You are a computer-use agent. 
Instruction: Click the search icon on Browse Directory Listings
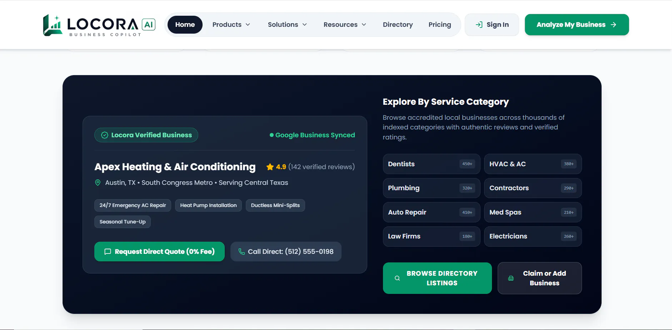click(397, 278)
